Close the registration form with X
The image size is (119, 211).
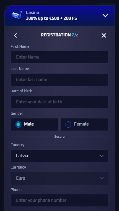(x=104, y=36)
